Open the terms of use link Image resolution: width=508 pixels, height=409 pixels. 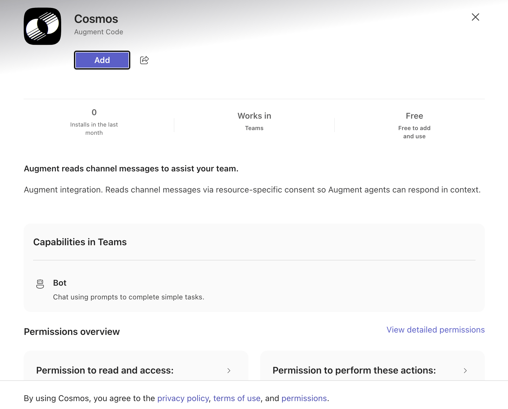pyautogui.click(x=237, y=398)
